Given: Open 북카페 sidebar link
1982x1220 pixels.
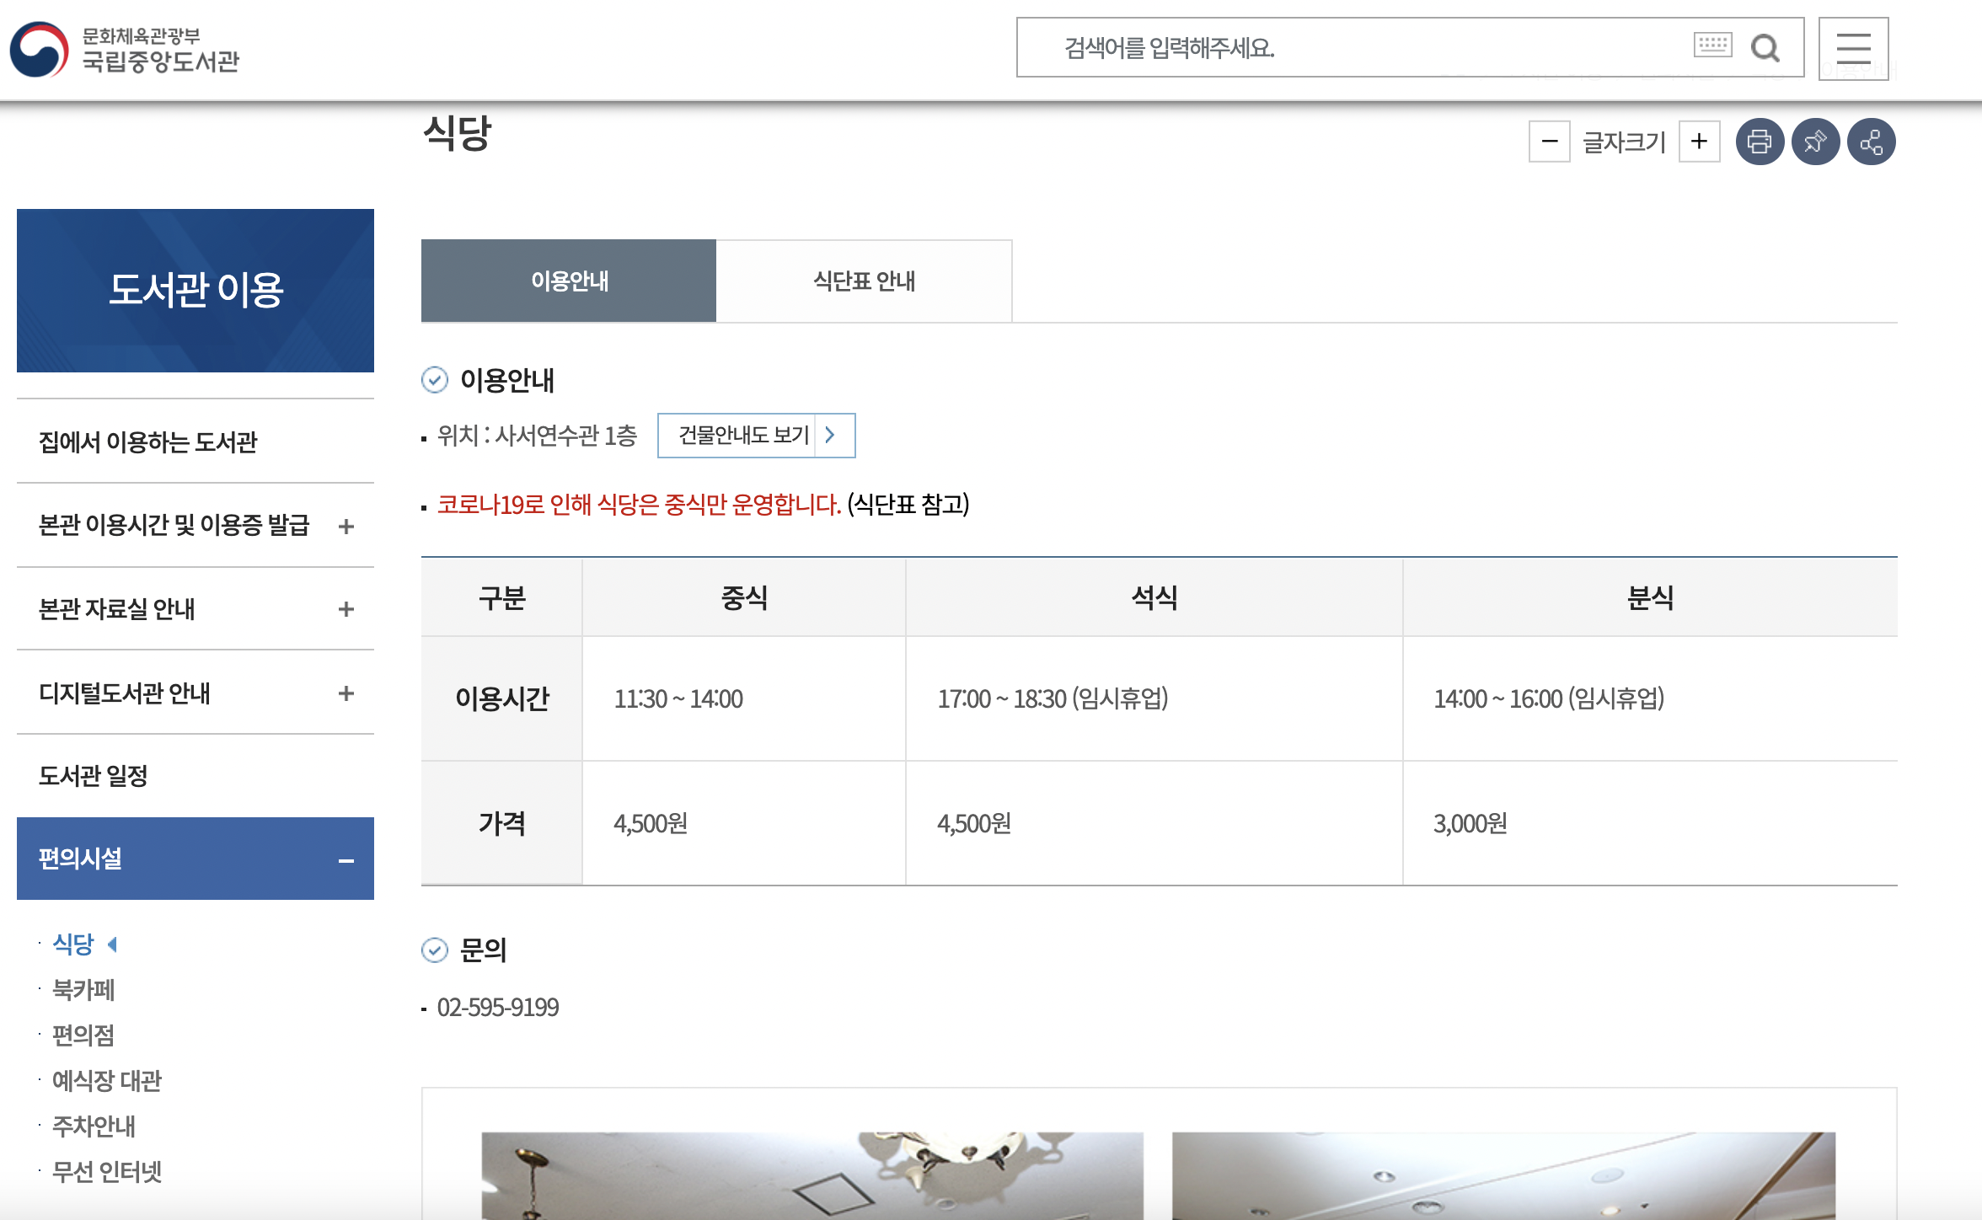Looking at the screenshot, I should click(x=83, y=990).
